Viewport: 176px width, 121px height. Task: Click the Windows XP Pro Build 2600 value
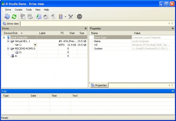pyautogui.click(x=151, y=45)
